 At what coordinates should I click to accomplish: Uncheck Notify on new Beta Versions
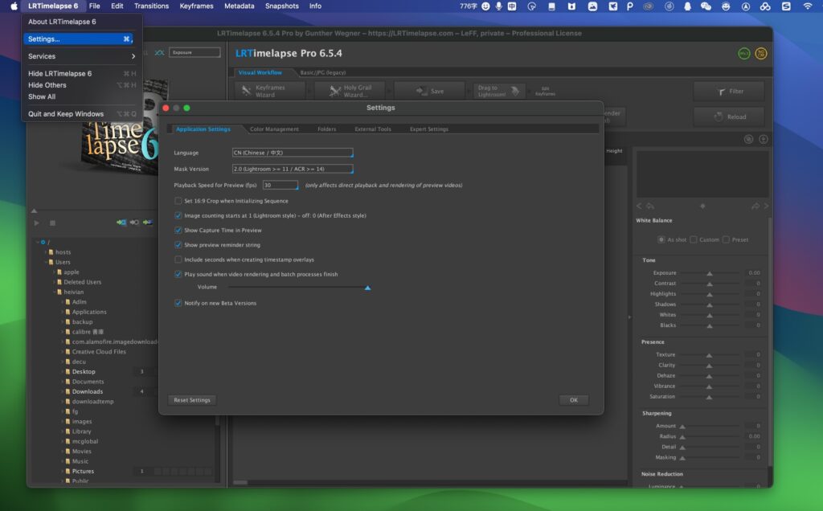[x=178, y=303]
